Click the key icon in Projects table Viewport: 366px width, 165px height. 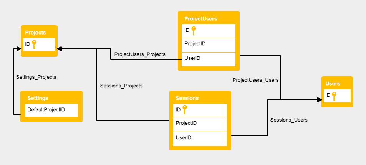click(34, 45)
